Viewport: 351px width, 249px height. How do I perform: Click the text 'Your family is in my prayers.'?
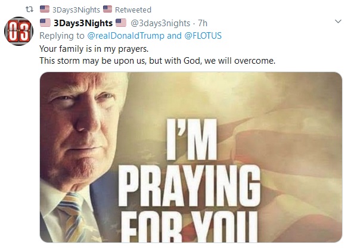tap(94, 49)
